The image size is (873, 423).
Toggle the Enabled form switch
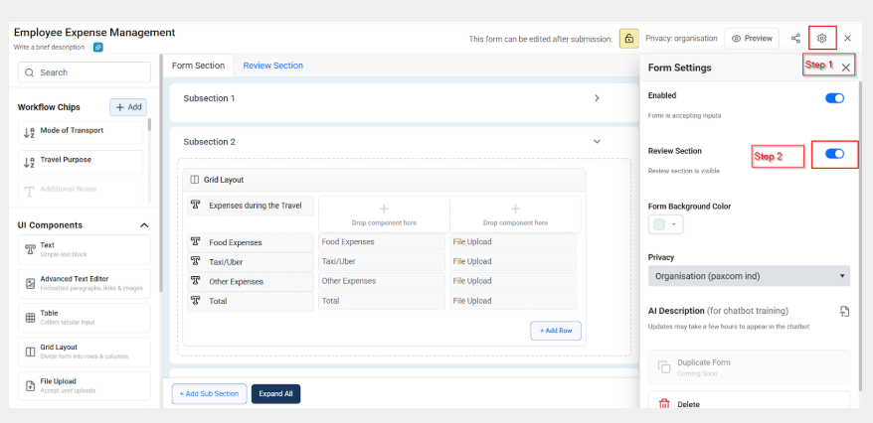[x=834, y=98]
